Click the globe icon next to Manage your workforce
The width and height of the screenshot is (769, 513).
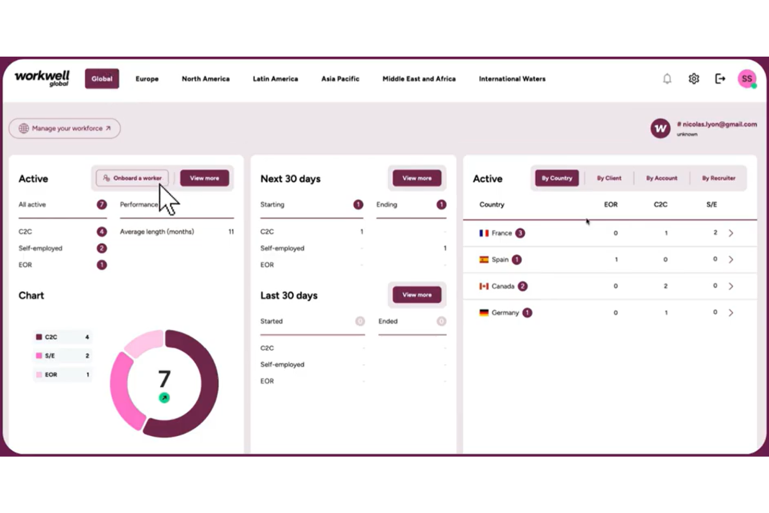[x=23, y=128]
